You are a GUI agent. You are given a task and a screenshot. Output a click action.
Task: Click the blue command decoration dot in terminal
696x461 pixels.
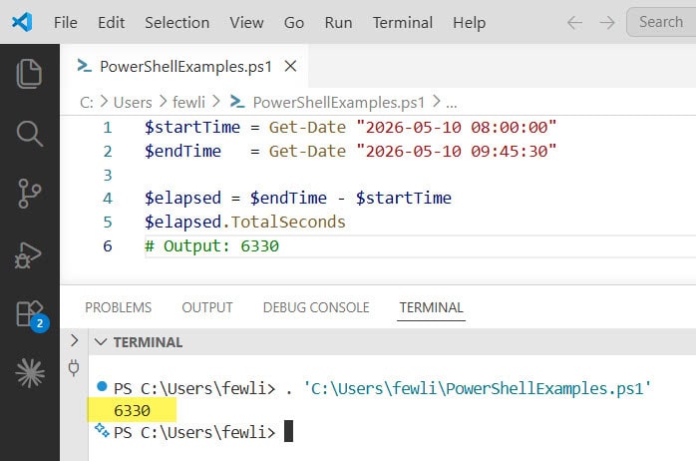point(102,386)
